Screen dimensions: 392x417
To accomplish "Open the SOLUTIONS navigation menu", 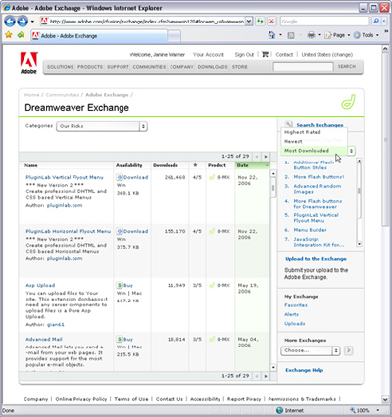I will (x=60, y=67).
